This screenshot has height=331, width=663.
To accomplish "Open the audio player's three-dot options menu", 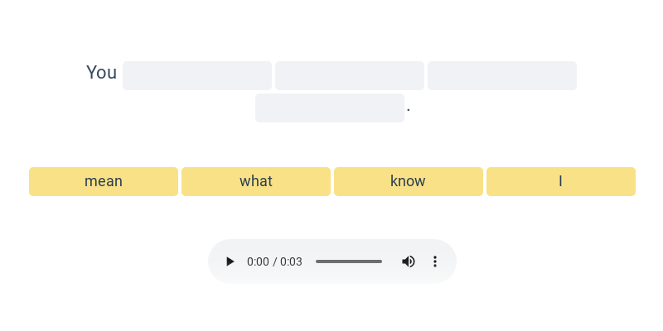I will pyautogui.click(x=434, y=261).
